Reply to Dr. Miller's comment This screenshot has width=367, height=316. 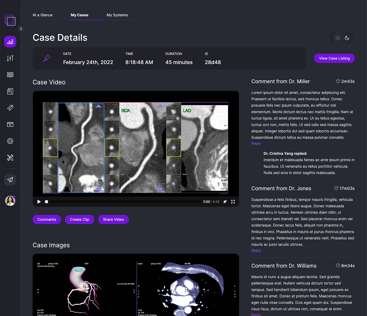pos(256,143)
